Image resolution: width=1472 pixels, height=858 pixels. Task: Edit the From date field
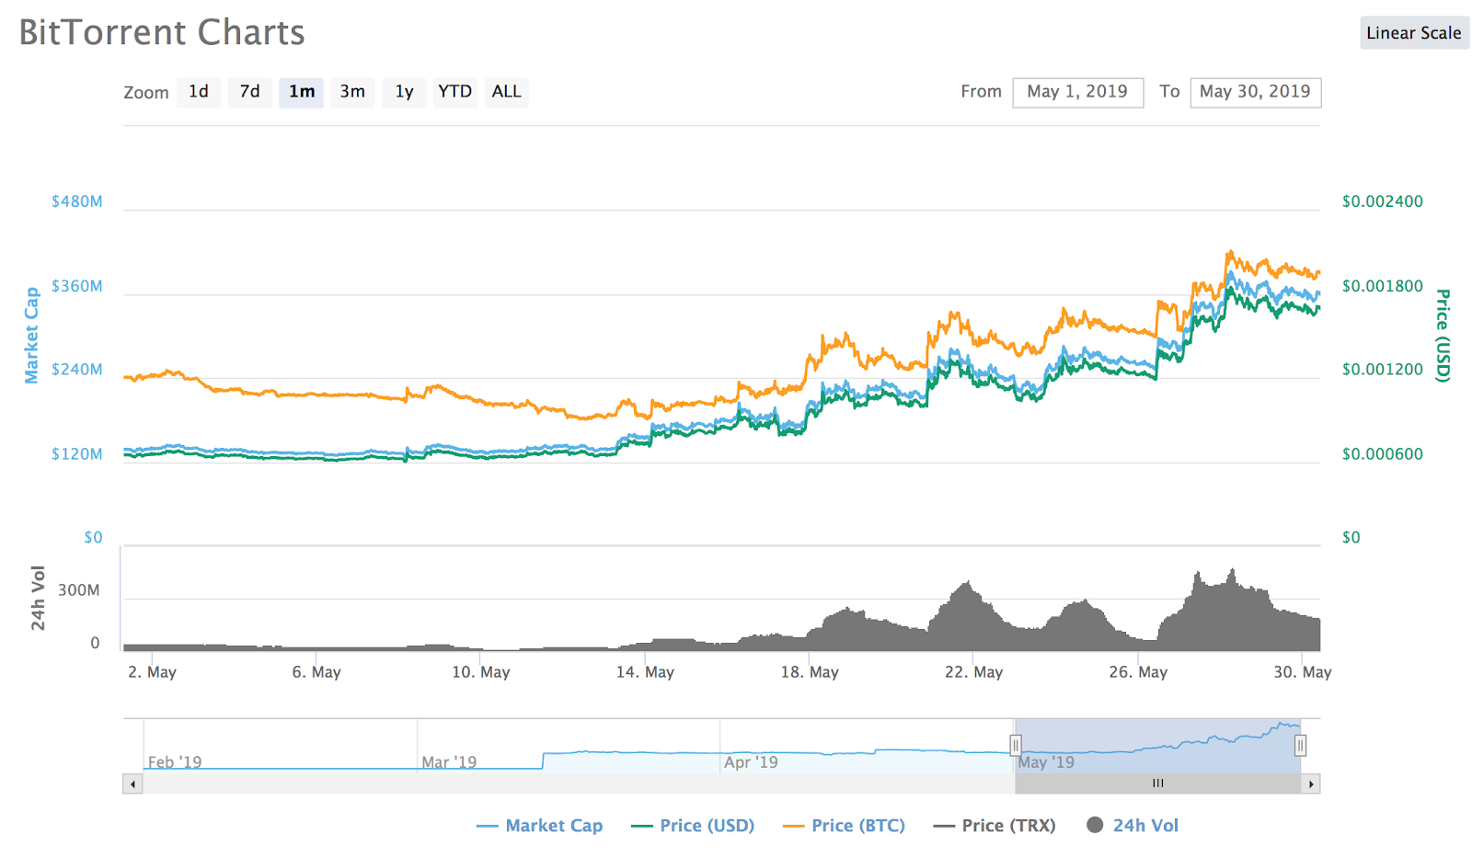pos(1078,92)
